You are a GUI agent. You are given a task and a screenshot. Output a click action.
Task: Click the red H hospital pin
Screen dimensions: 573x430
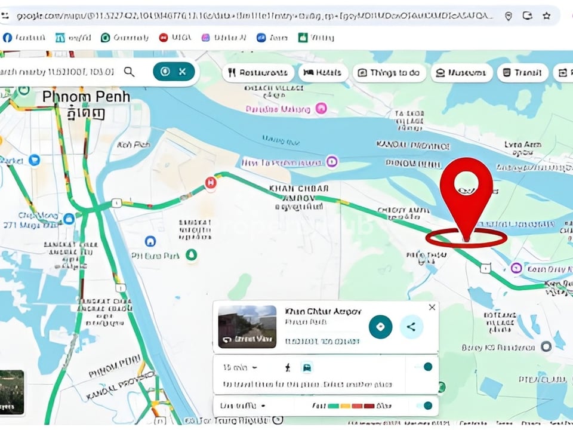point(211,182)
